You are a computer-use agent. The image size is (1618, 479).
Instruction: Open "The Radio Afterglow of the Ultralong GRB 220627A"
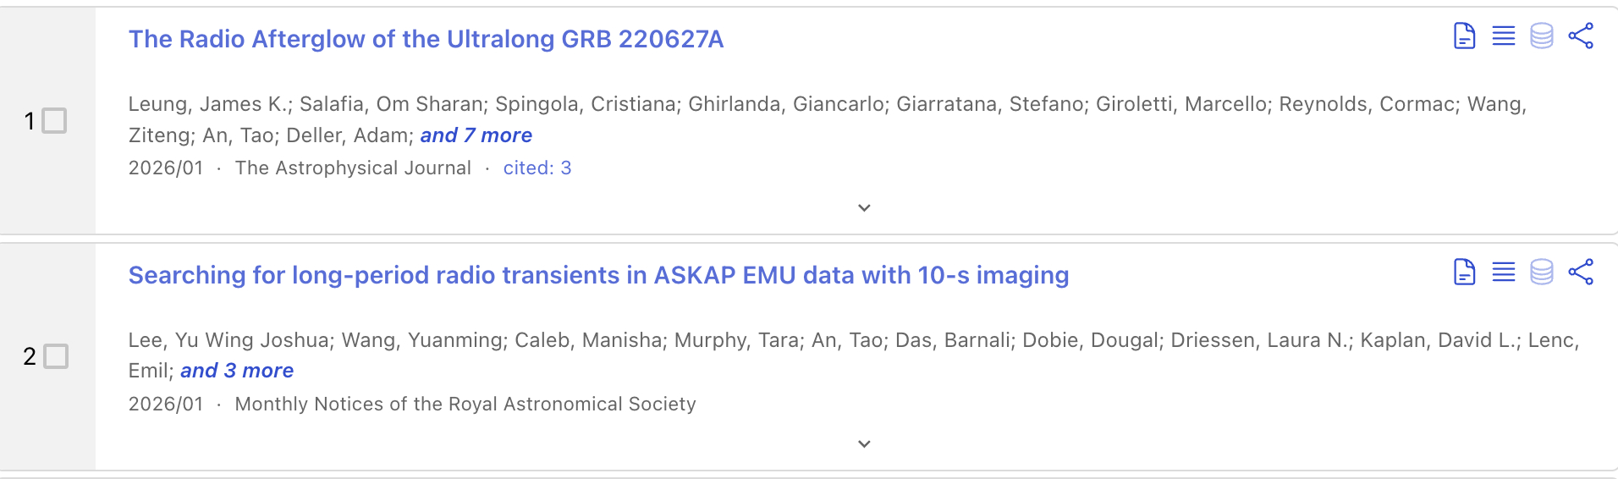[x=426, y=39]
